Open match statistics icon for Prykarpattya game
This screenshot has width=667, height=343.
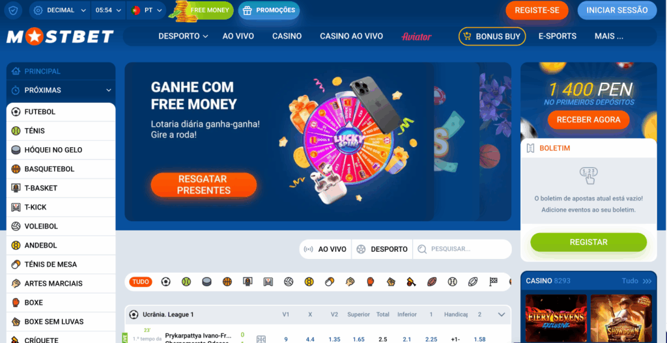click(x=261, y=339)
